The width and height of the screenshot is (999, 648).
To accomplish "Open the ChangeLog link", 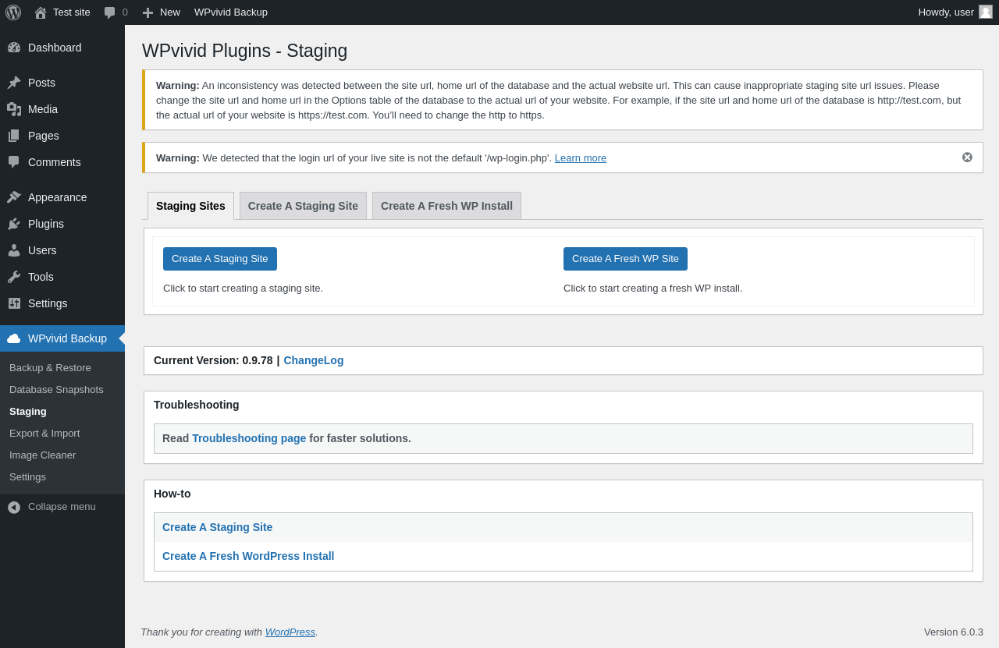I will point(313,360).
